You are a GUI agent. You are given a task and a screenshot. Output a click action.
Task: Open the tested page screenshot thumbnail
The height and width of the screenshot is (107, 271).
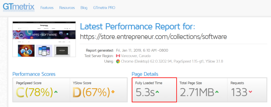click(44, 39)
